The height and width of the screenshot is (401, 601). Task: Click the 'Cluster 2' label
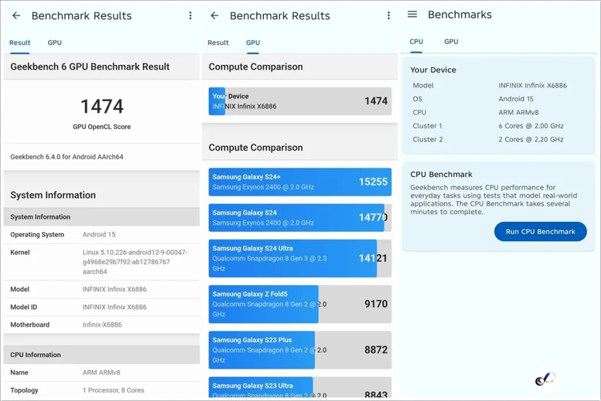tap(428, 140)
